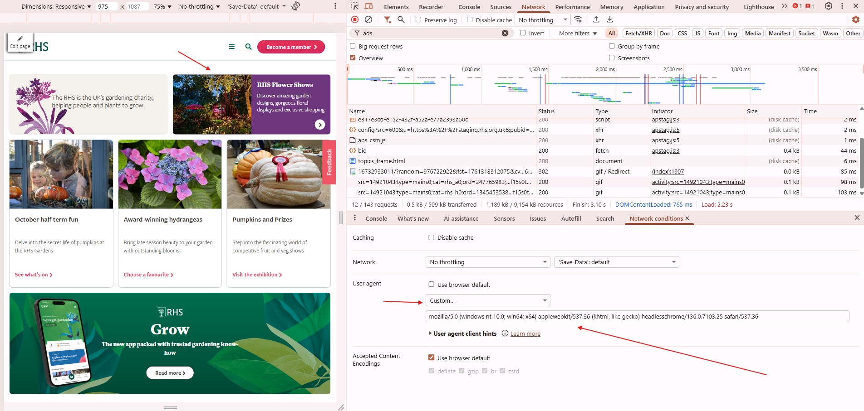Clear the network log
Screen dimensions: 864x411
[368, 19]
